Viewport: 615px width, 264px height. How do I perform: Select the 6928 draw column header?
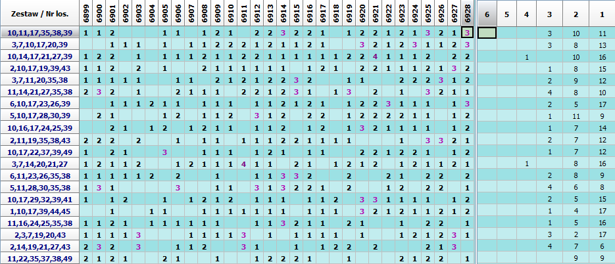466,13
